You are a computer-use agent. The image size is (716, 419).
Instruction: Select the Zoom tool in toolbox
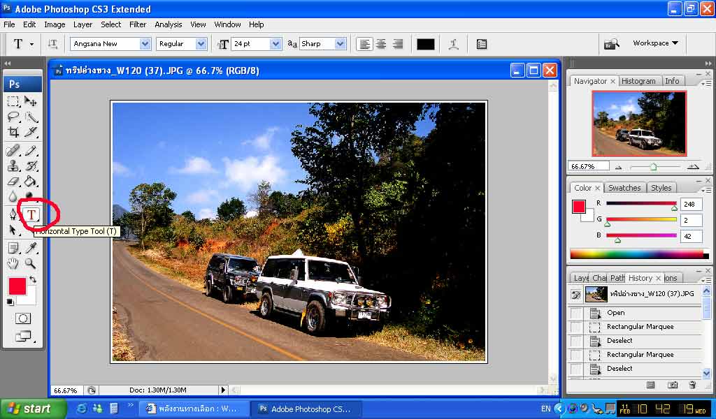31,263
